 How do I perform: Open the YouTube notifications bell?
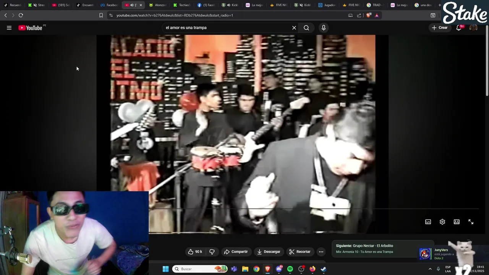point(459,28)
